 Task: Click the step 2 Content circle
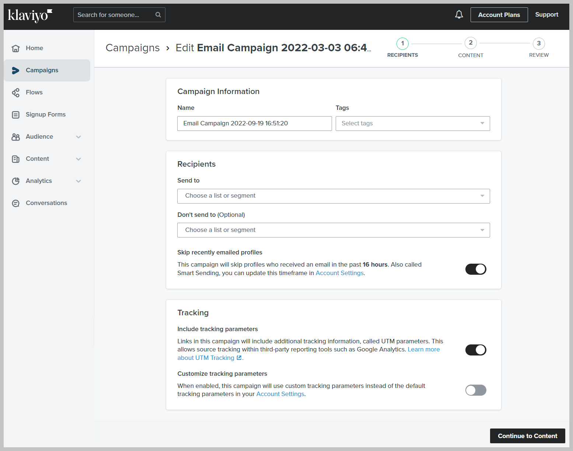coord(471,43)
